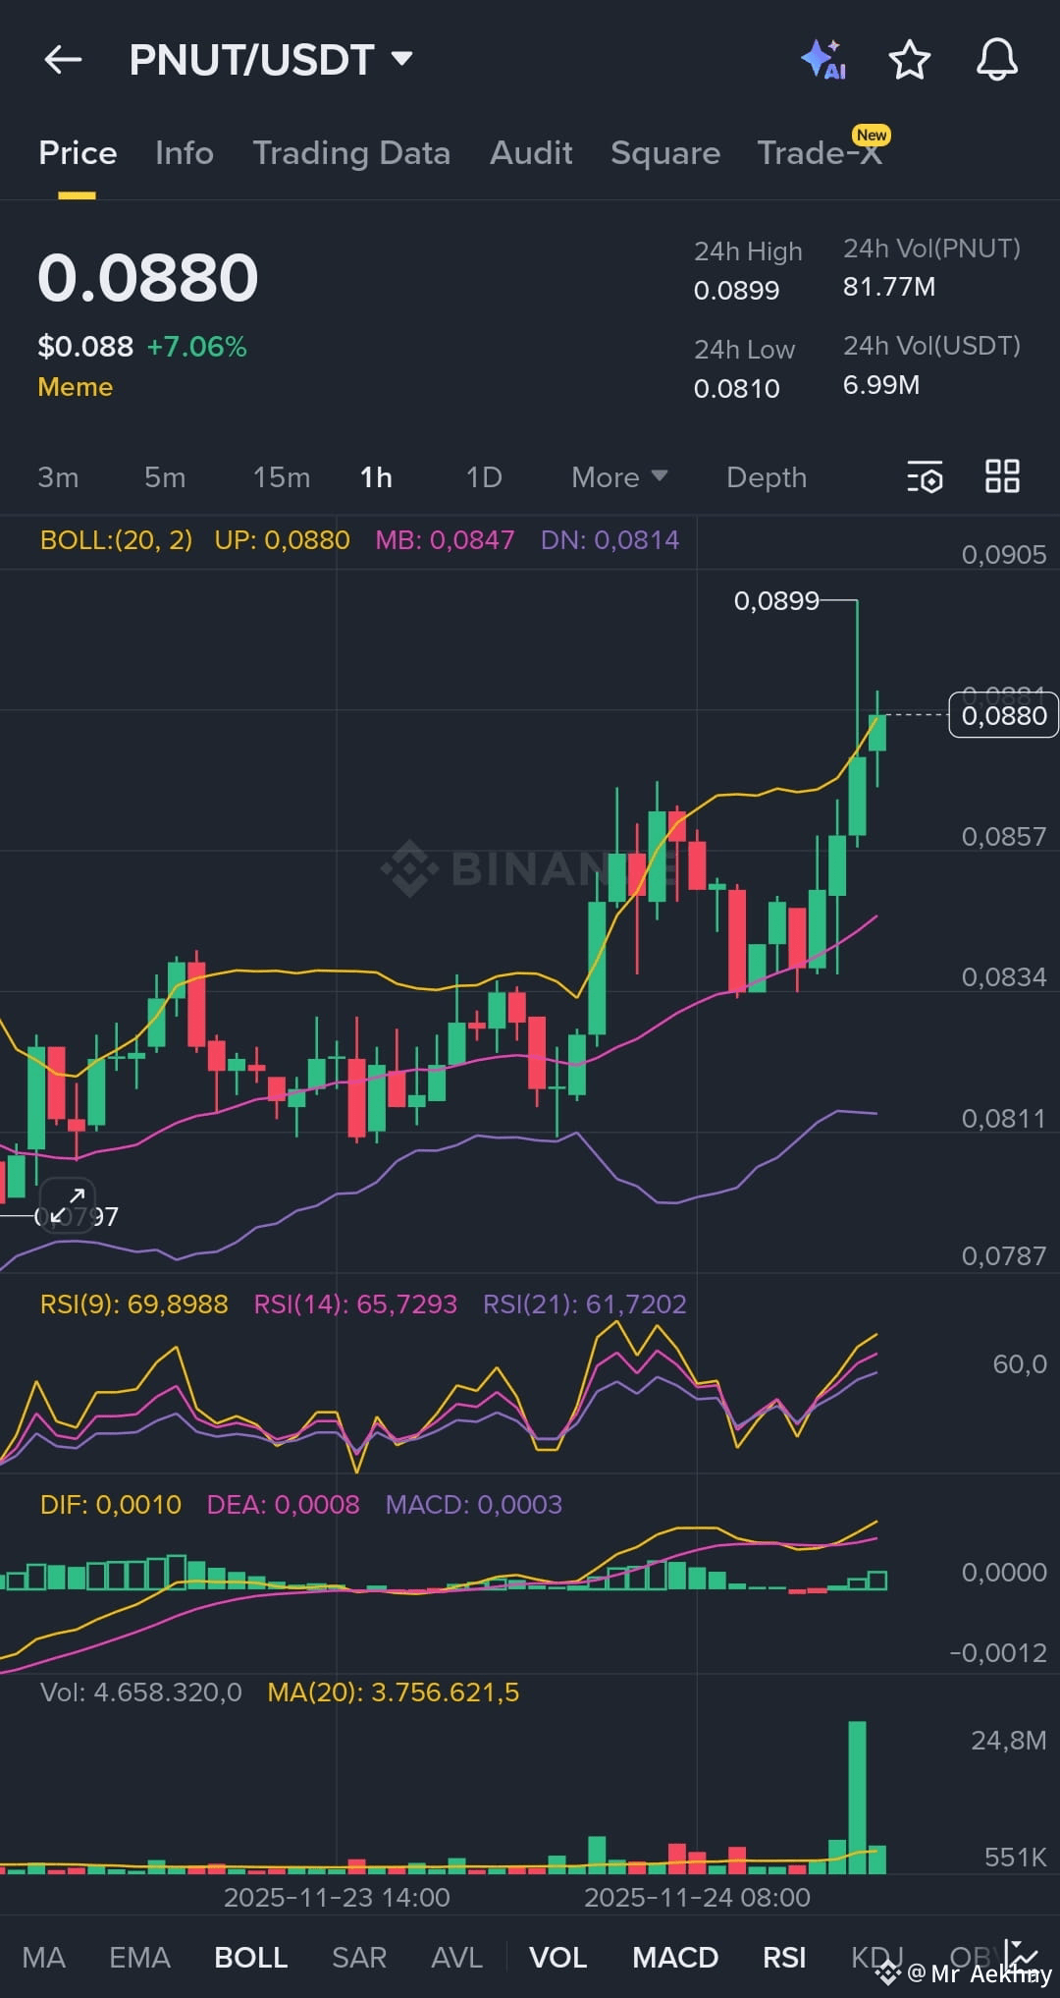Tap the 2025-11-23 14:00 time label

click(337, 1898)
